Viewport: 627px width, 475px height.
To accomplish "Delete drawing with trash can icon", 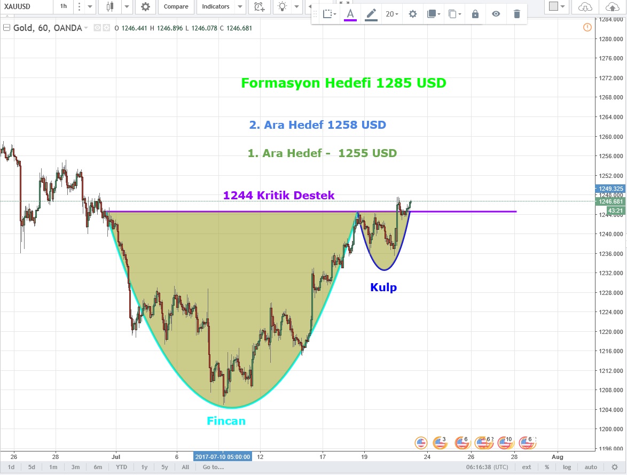I will [516, 14].
